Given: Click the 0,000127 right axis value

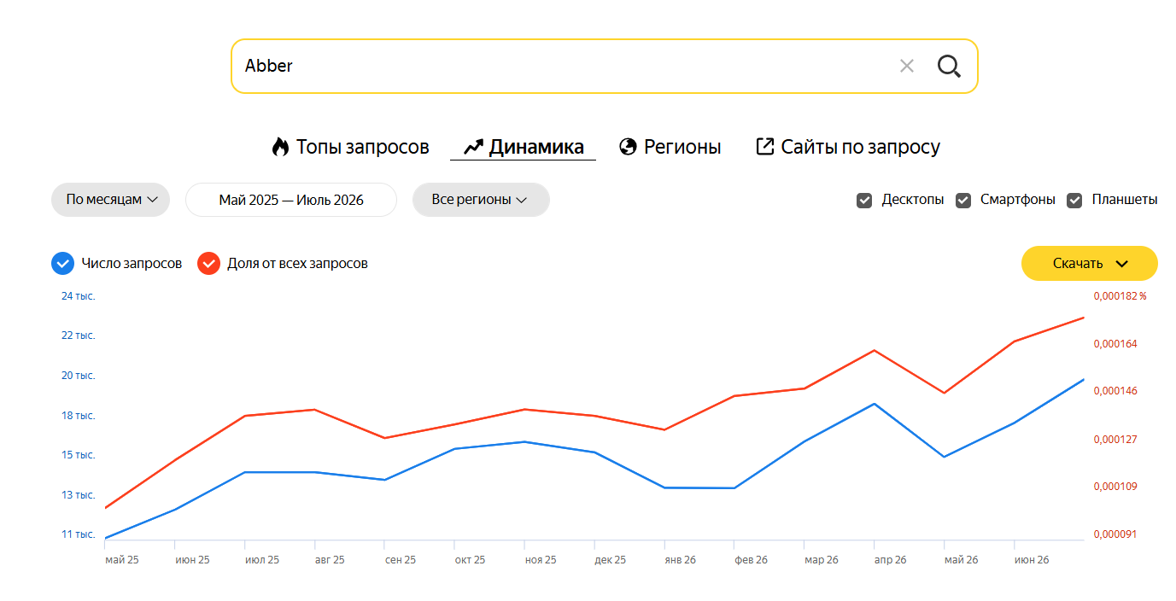Looking at the screenshot, I should tap(1115, 440).
